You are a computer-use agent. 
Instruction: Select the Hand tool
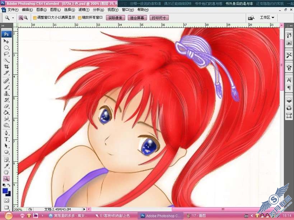(x=6, y=172)
